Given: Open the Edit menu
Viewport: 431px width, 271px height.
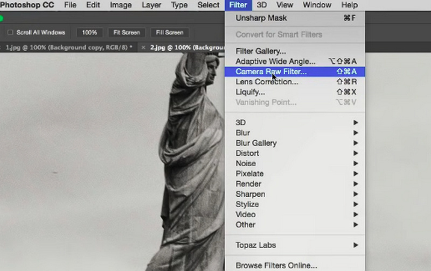Looking at the screenshot, I should (93, 5).
